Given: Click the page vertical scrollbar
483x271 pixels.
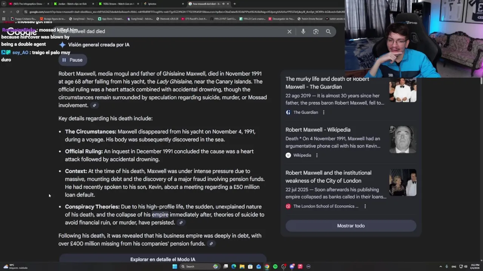Looking at the screenshot, I should tap(481, 81).
